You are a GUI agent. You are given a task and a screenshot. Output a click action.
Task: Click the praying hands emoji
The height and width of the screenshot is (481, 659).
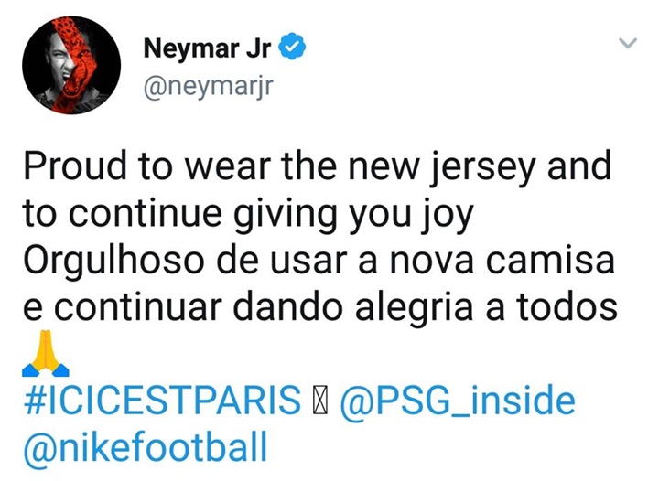tap(46, 353)
